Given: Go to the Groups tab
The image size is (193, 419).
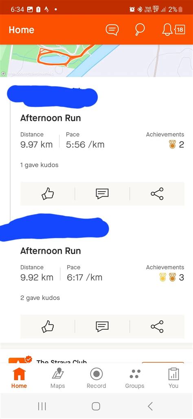Looking at the screenshot, I should click(x=135, y=378).
